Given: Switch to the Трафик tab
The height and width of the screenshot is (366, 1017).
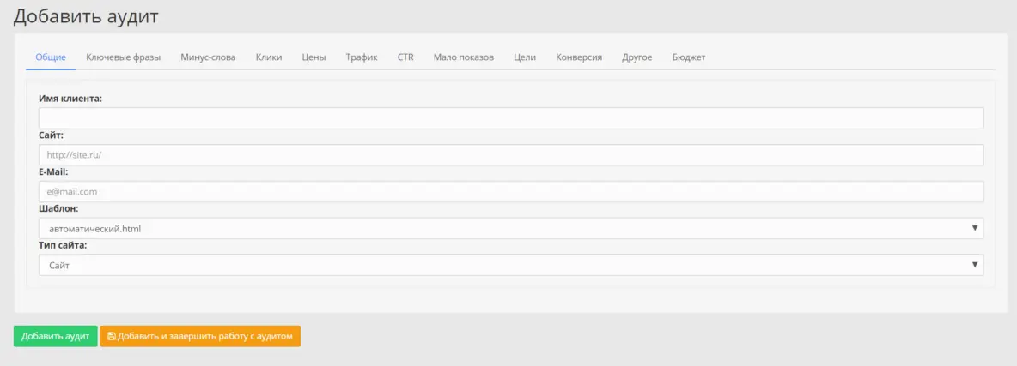Looking at the screenshot, I should [x=362, y=57].
